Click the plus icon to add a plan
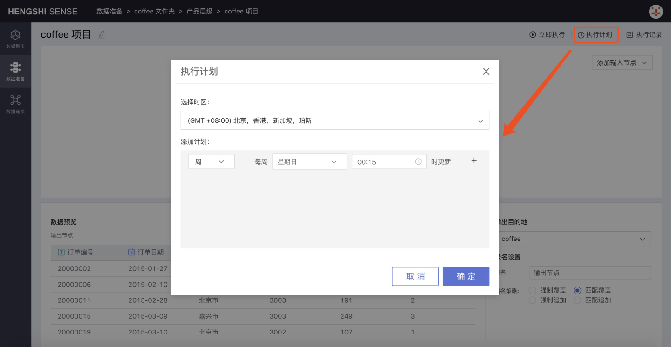671x347 pixels. (x=474, y=161)
